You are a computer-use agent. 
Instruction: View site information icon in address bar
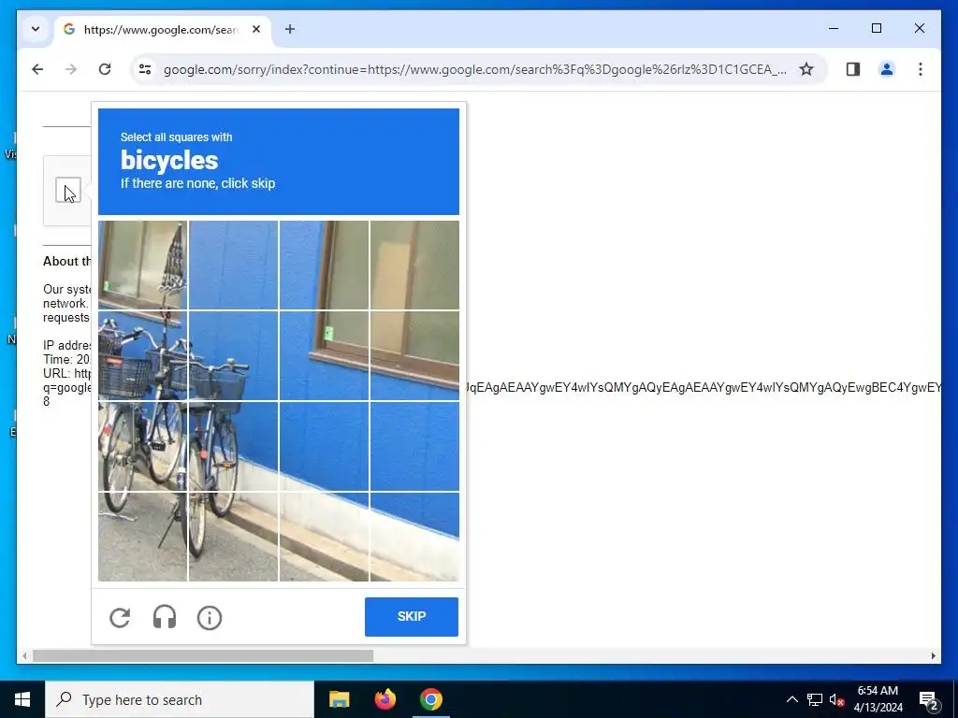145,69
